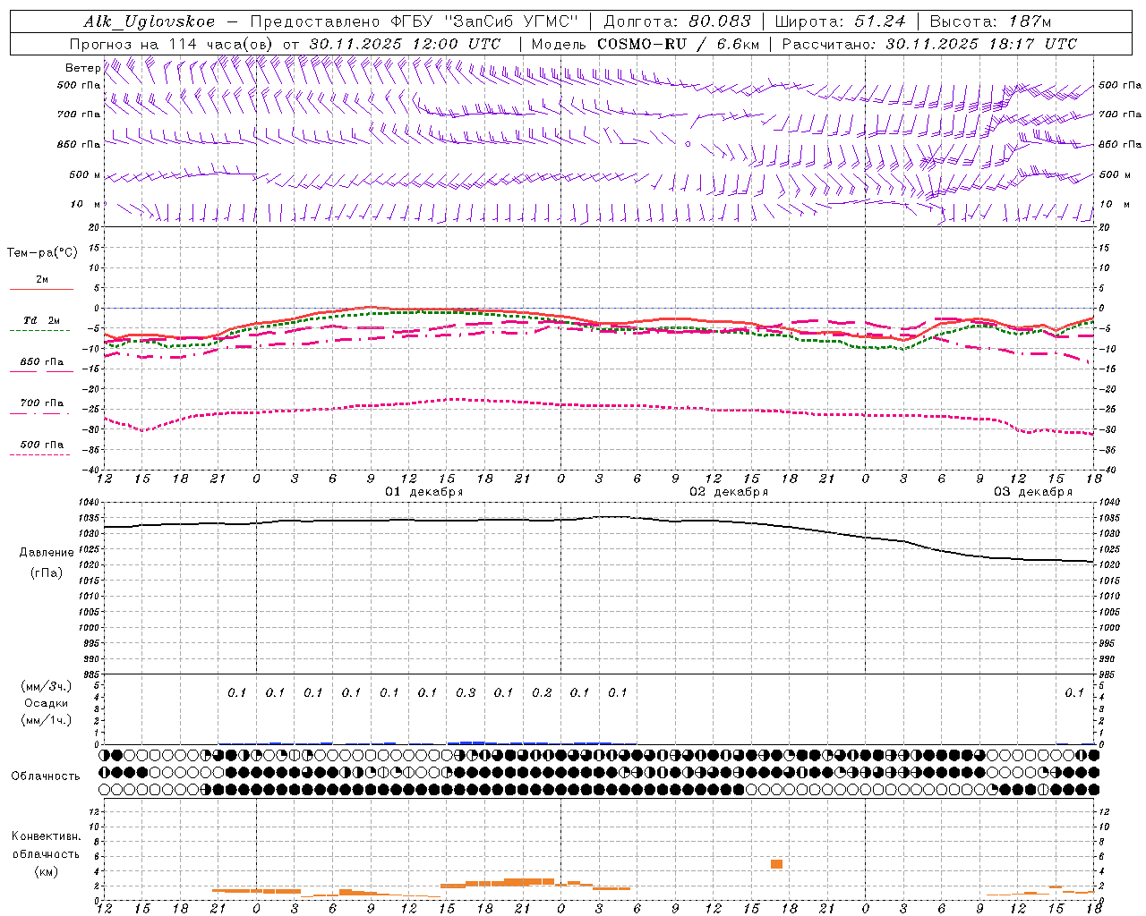Click the '700 гПа' legend in the temperature panel
This screenshot has height=916, width=1146.
[42, 403]
